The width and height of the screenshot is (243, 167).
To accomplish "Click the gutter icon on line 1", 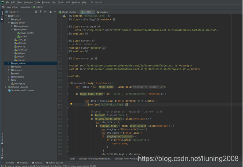I will pos(64,16).
